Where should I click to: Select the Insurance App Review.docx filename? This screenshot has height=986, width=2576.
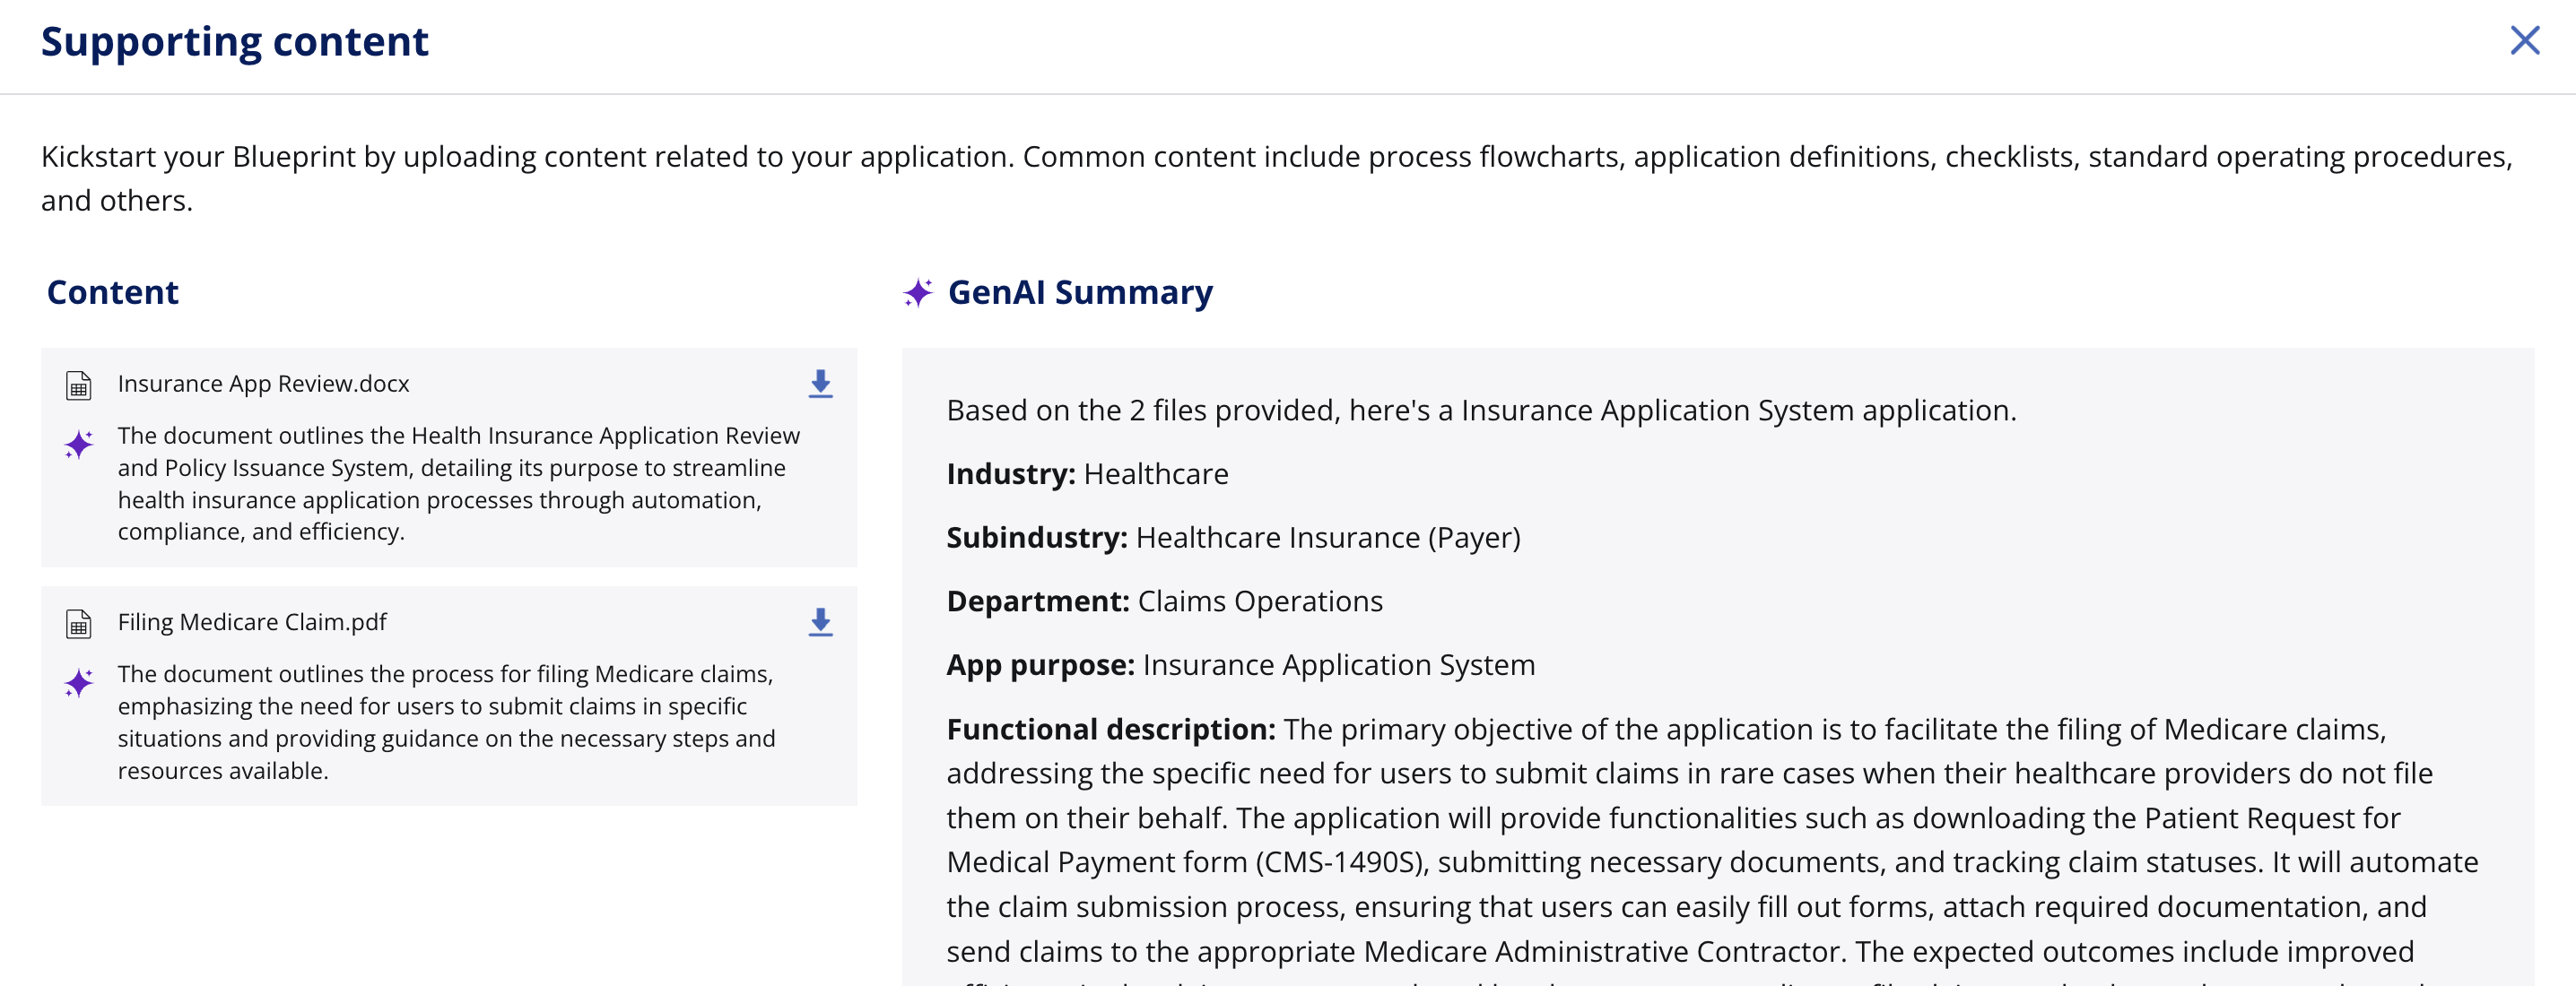pyautogui.click(x=263, y=384)
